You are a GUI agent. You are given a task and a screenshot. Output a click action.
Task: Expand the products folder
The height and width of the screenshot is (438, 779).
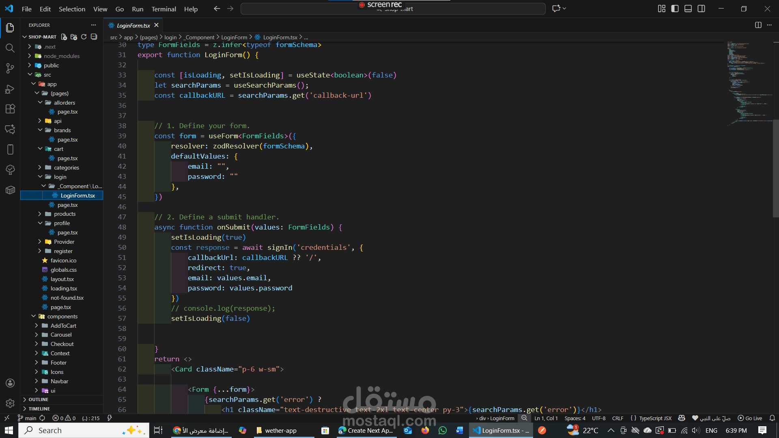tap(65, 214)
